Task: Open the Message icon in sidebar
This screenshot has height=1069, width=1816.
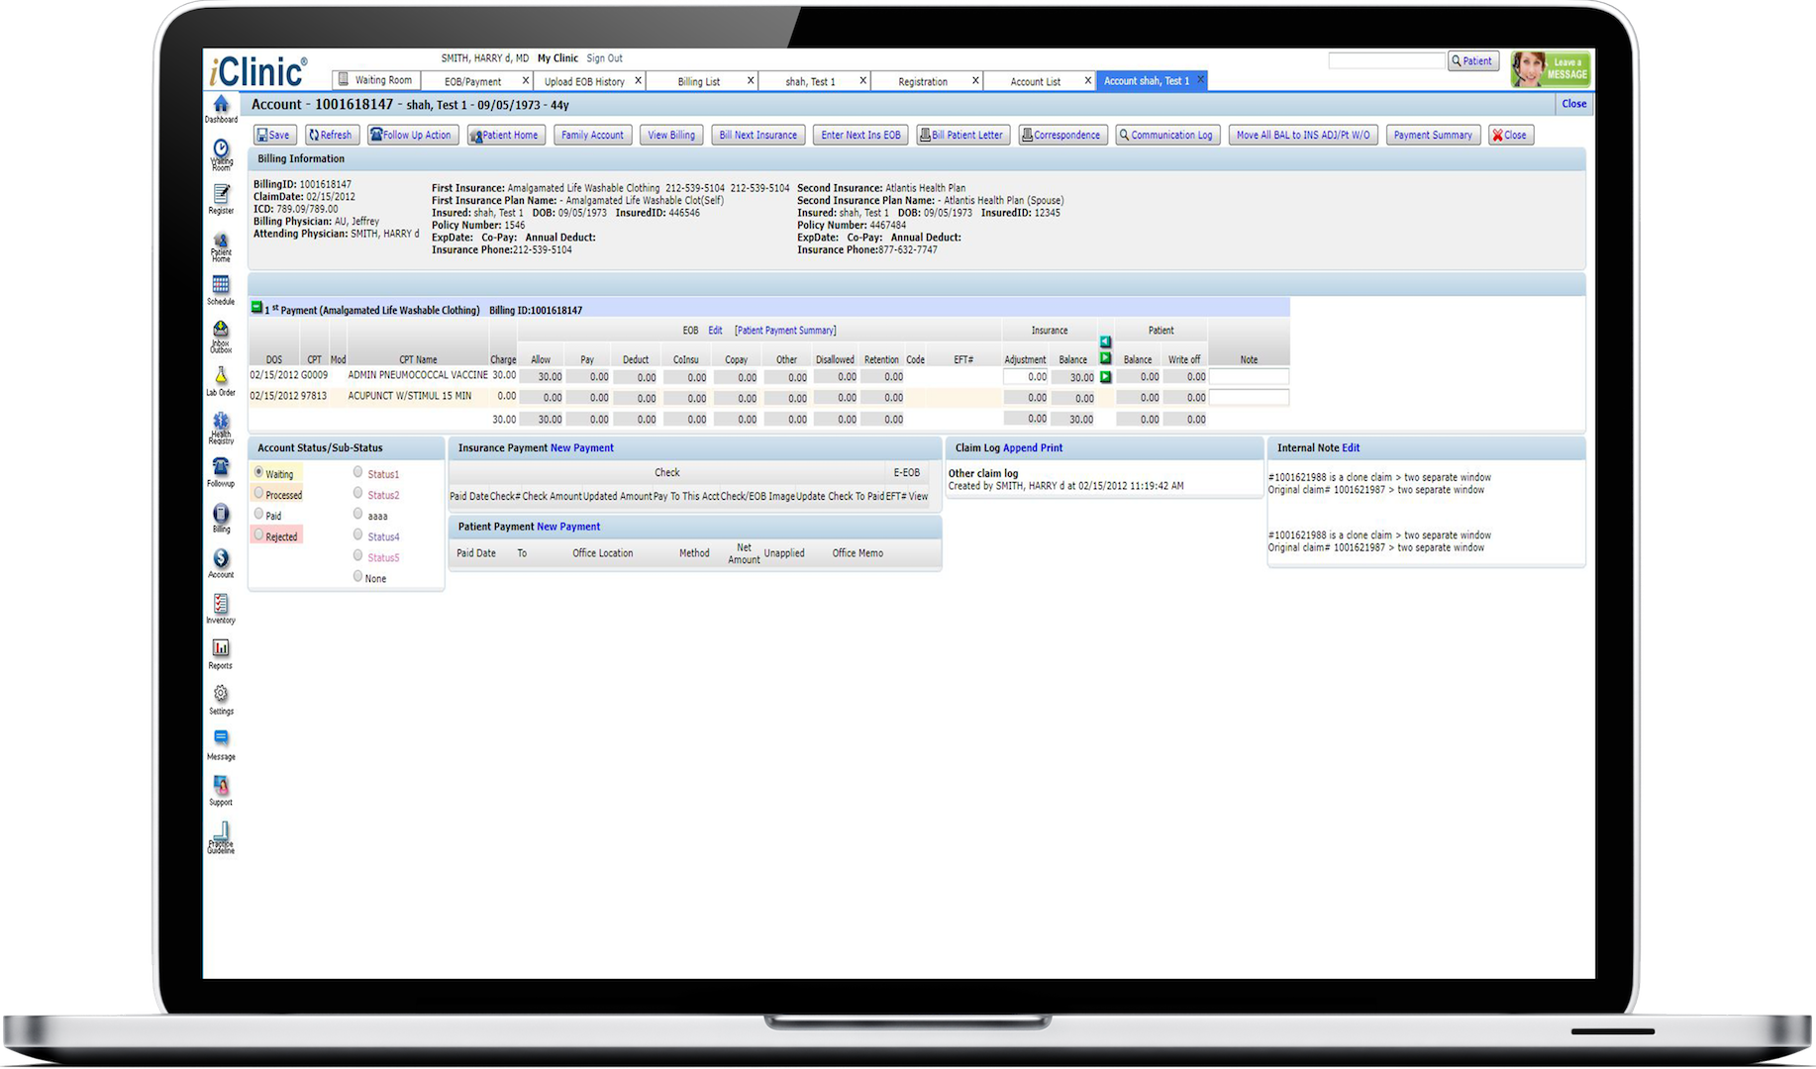Action: (x=221, y=738)
